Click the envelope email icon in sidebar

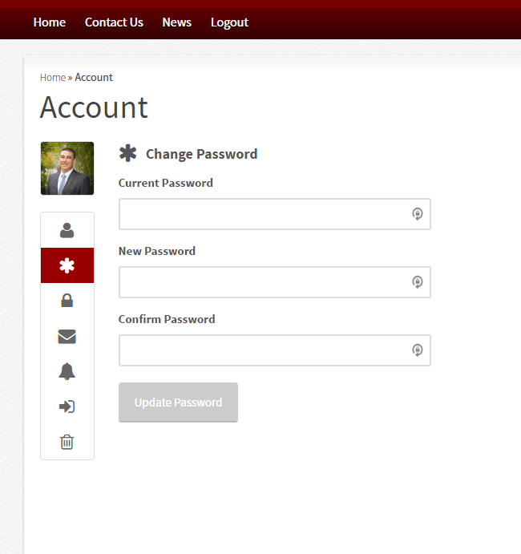[67, 337]
